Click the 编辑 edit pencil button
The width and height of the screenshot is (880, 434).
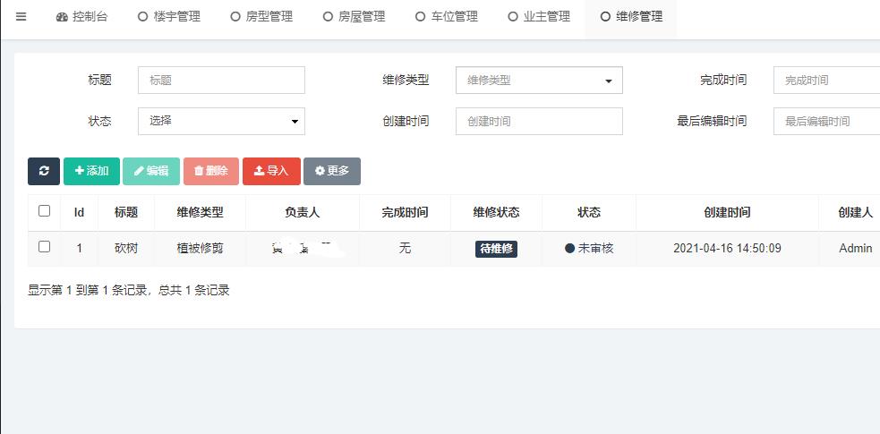pyautogui.click(x=150, y=171)
